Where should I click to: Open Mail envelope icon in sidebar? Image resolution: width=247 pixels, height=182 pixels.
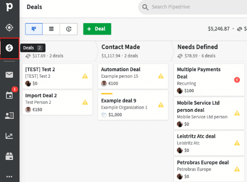9,75
